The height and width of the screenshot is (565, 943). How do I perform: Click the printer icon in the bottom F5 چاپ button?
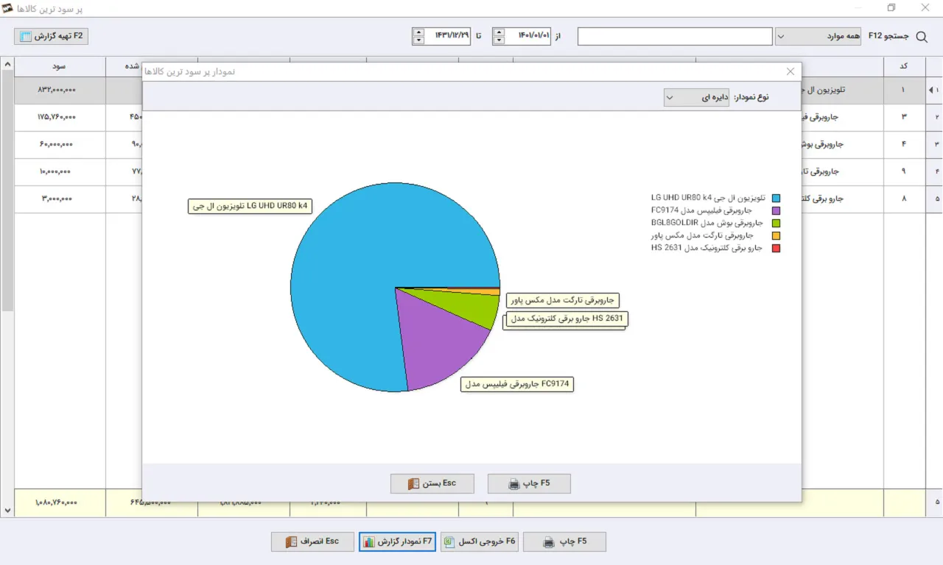coord(549,541)
